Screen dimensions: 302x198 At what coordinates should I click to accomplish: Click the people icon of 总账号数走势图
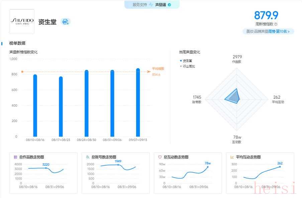(x=88, y=157)
